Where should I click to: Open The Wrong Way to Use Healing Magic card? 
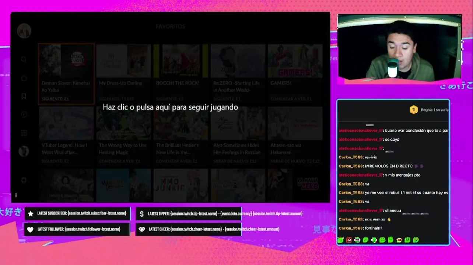click(x=123, y=135)
